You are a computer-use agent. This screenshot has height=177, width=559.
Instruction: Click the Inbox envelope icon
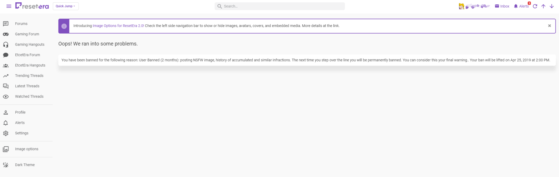[x=497, y=6]
